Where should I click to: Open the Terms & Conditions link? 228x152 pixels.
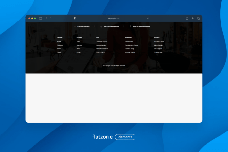point(102,49)
